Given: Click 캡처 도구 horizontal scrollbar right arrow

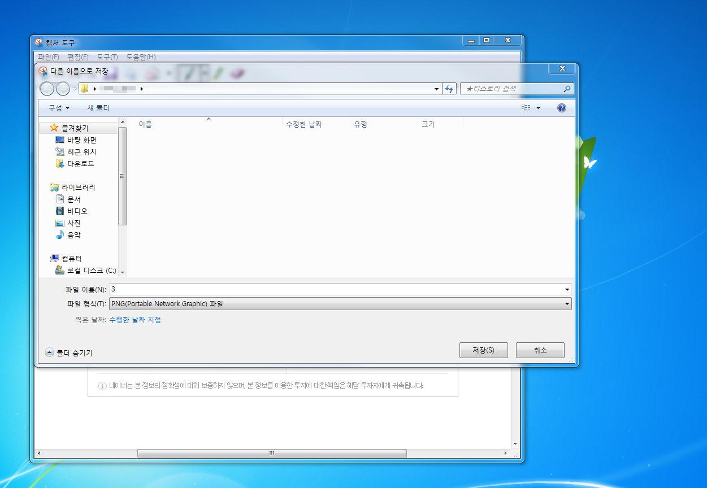Looking at the screenshot, I should [506, 453].
